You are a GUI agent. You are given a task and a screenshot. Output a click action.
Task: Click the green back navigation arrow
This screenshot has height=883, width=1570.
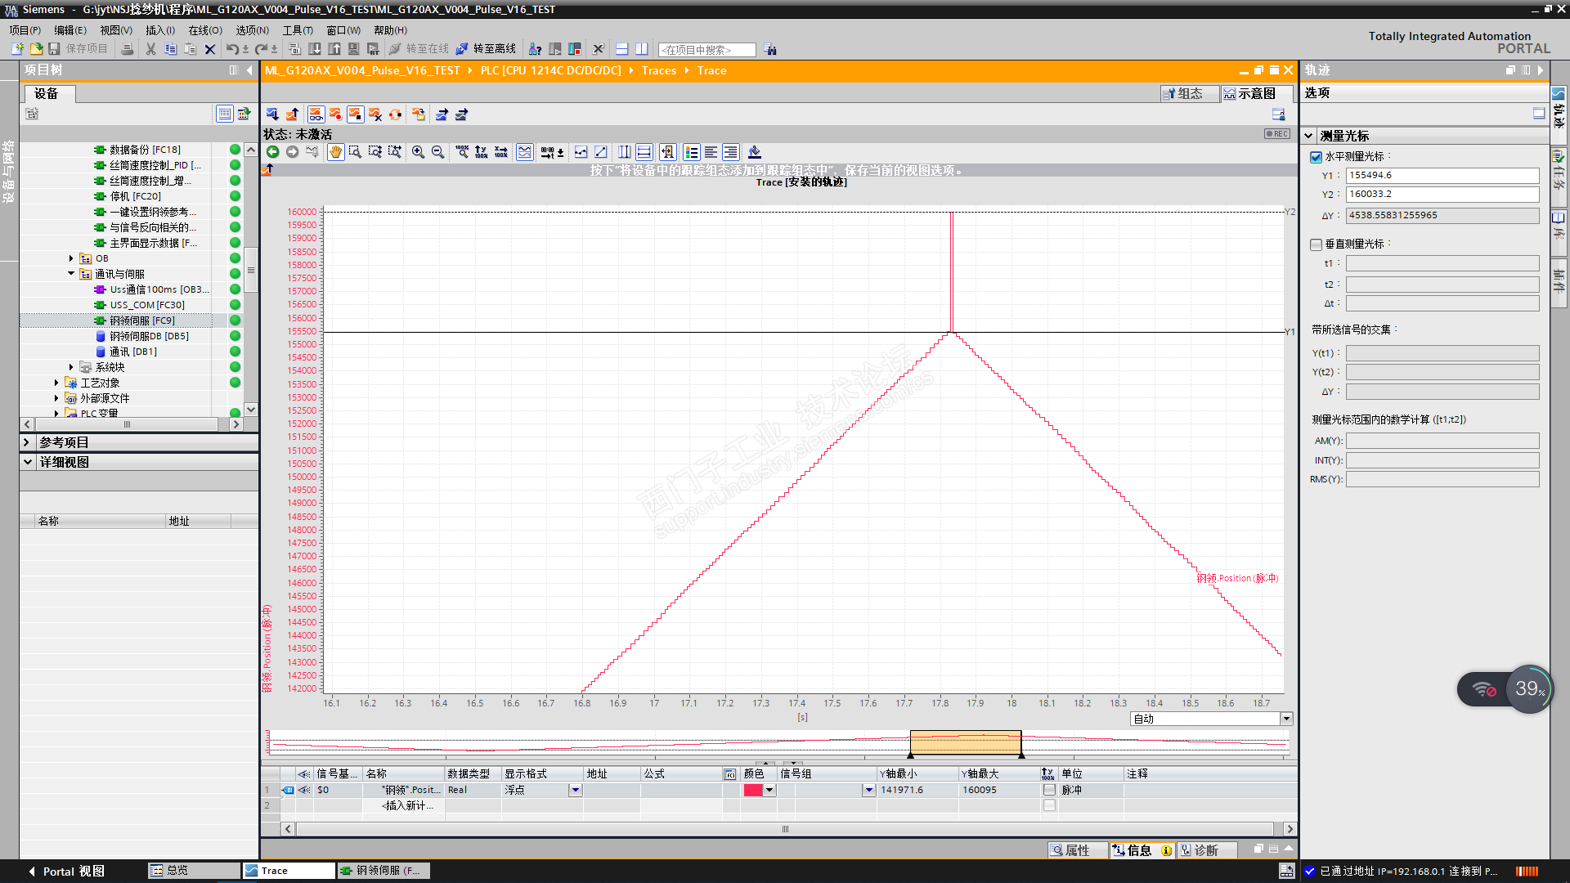click(x=272, y=152)
